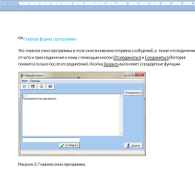Click the blue arrow toolbar icon
The width and height of the screenshot is (195, 176).
[x=24, y=86]
